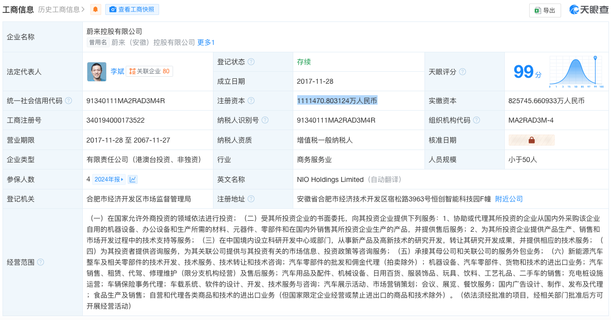
Task: Click the 存续 status text
Action: [304, 62]
